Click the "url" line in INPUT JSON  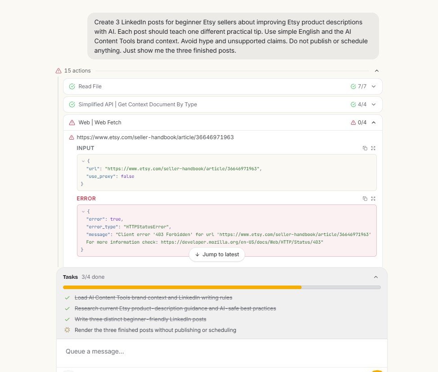[174, 169]
